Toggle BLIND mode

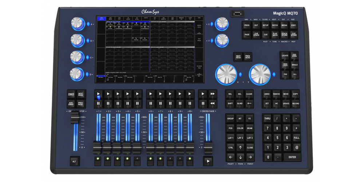tap(240, 103)
